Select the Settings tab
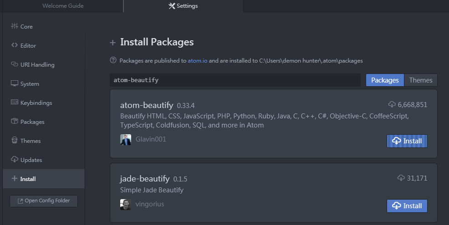This screenshot has height=225, width=449. point(183,6)
